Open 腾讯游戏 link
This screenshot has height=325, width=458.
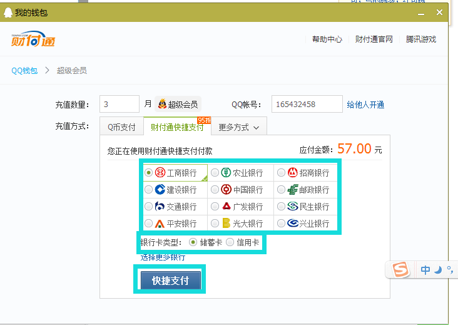(x=421, y=39)
